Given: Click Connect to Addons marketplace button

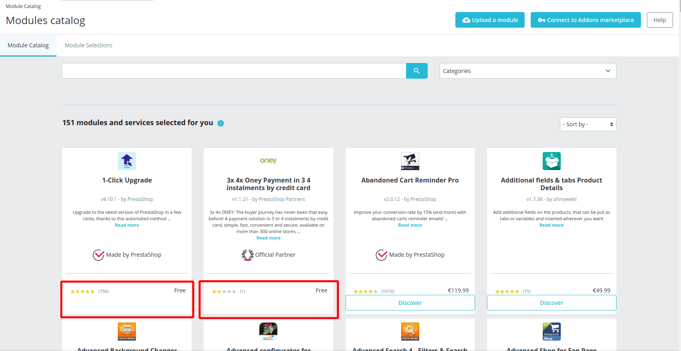Looking at the screenshot, I should [x=586, y=20].
